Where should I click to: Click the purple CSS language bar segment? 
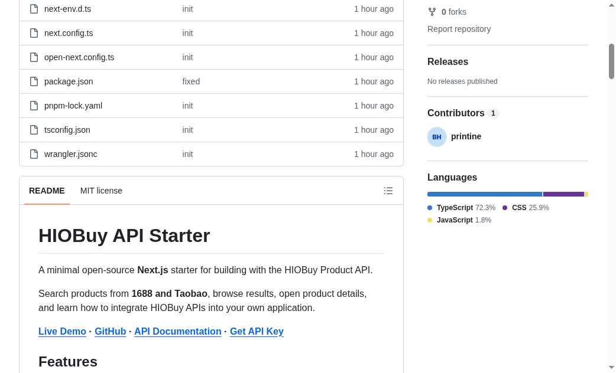click(564, 194)
